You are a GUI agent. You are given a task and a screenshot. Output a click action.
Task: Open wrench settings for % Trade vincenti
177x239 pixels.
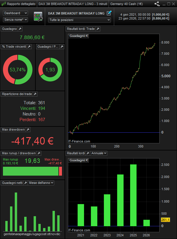(29, 46)
